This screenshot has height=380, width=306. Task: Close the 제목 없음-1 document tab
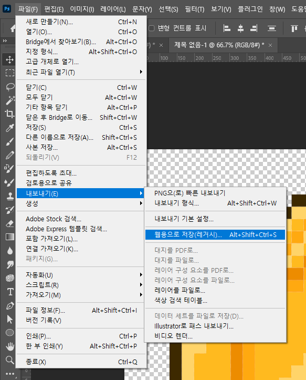pos(270,45)
